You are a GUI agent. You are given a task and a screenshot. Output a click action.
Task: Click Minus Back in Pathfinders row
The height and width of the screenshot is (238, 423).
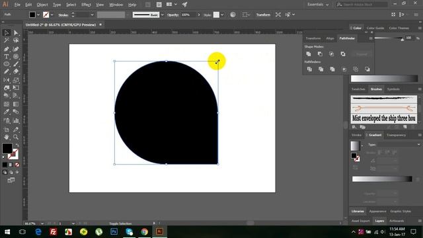click(367, 69)
